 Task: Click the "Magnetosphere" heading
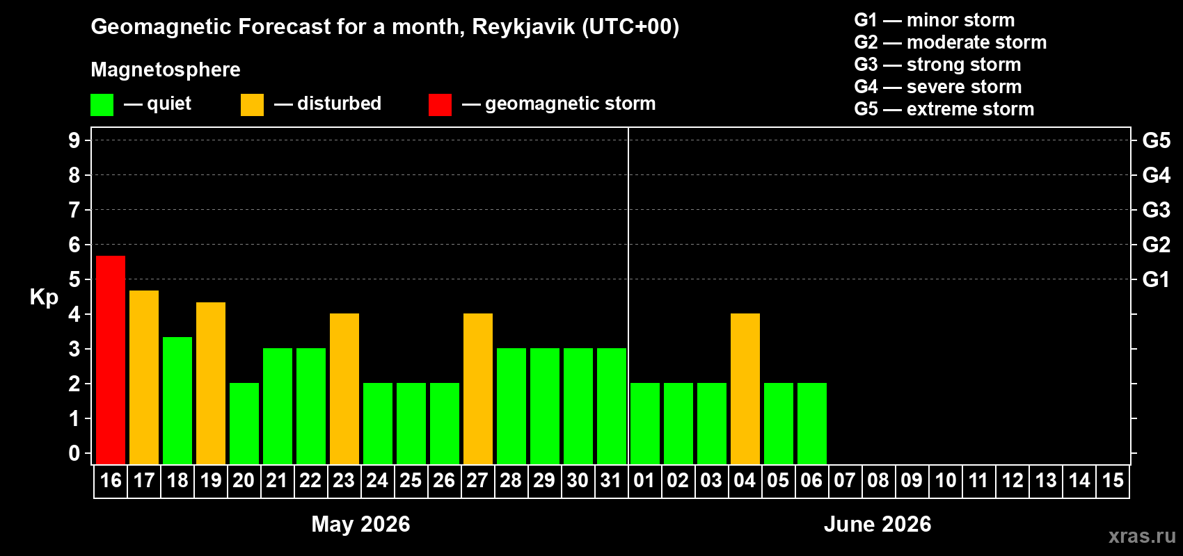[166, 69]
